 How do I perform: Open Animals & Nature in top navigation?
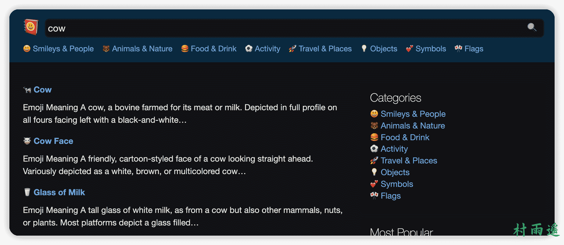(x=142, y=49)
